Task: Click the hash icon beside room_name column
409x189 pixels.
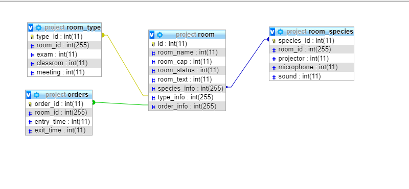Action: click(x=153, y=53)
